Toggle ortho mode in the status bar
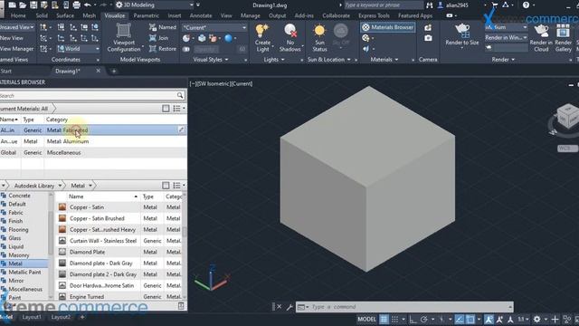The image size is (579, 326). tap(413, 319)
